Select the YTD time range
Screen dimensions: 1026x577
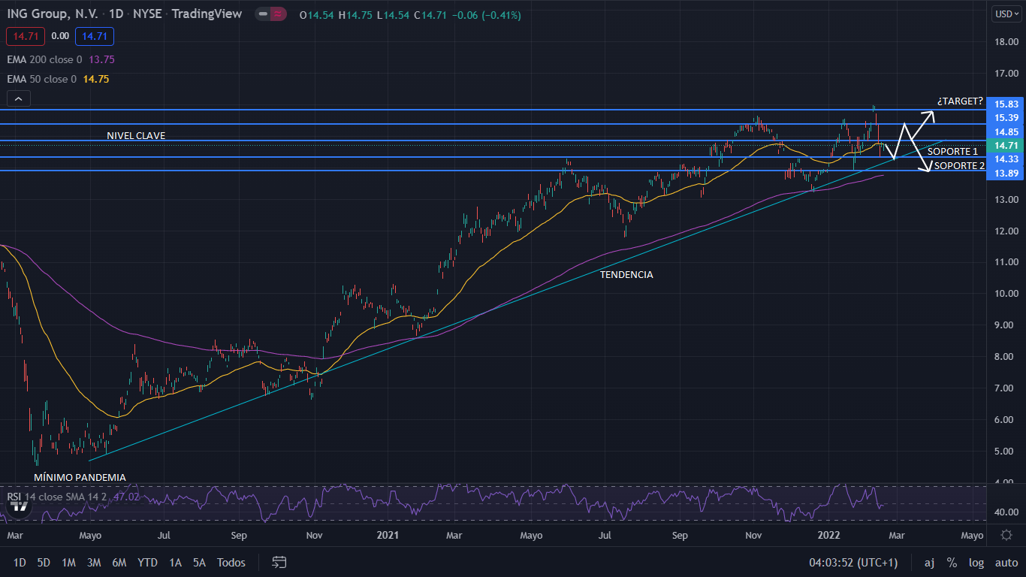(x=147, y=562)
